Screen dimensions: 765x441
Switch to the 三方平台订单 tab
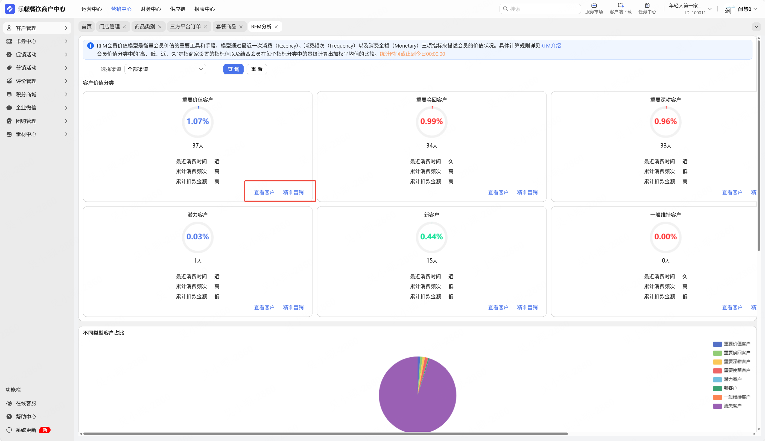(x=185, y=27)
